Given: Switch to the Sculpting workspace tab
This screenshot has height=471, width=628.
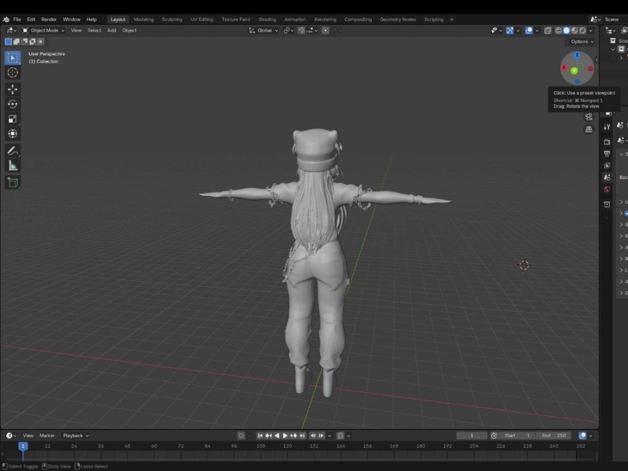Looking at the screenshot, I should click(x=172, y=19).
